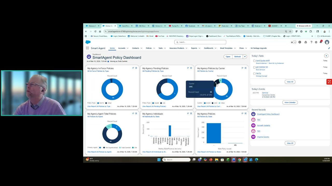This screenshot has height=186, width=332.
Task: Refresh the My Agency Pending Policies chart
Action: pos(188,68)
